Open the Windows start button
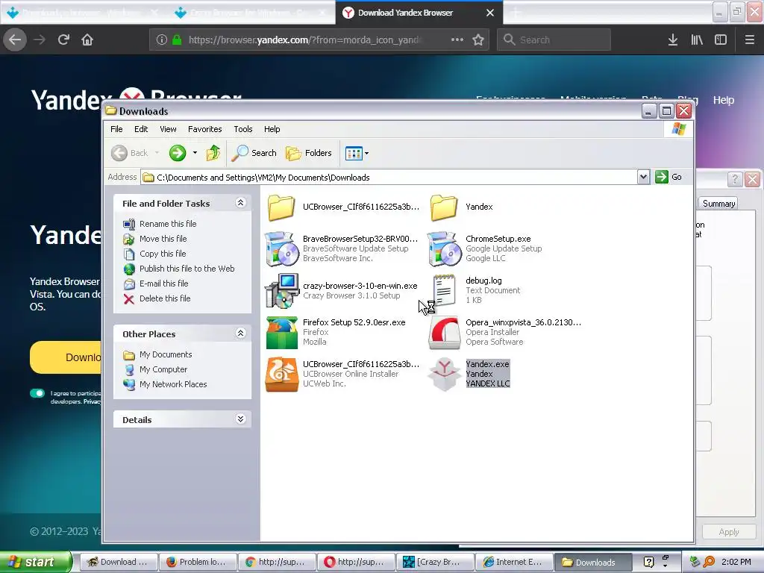This screenshot has height=573, width=764. pos(35,562)
